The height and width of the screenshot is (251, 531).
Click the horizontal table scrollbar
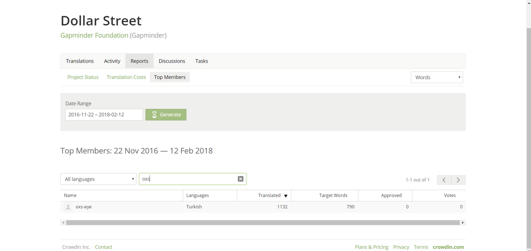pos(263,223)
